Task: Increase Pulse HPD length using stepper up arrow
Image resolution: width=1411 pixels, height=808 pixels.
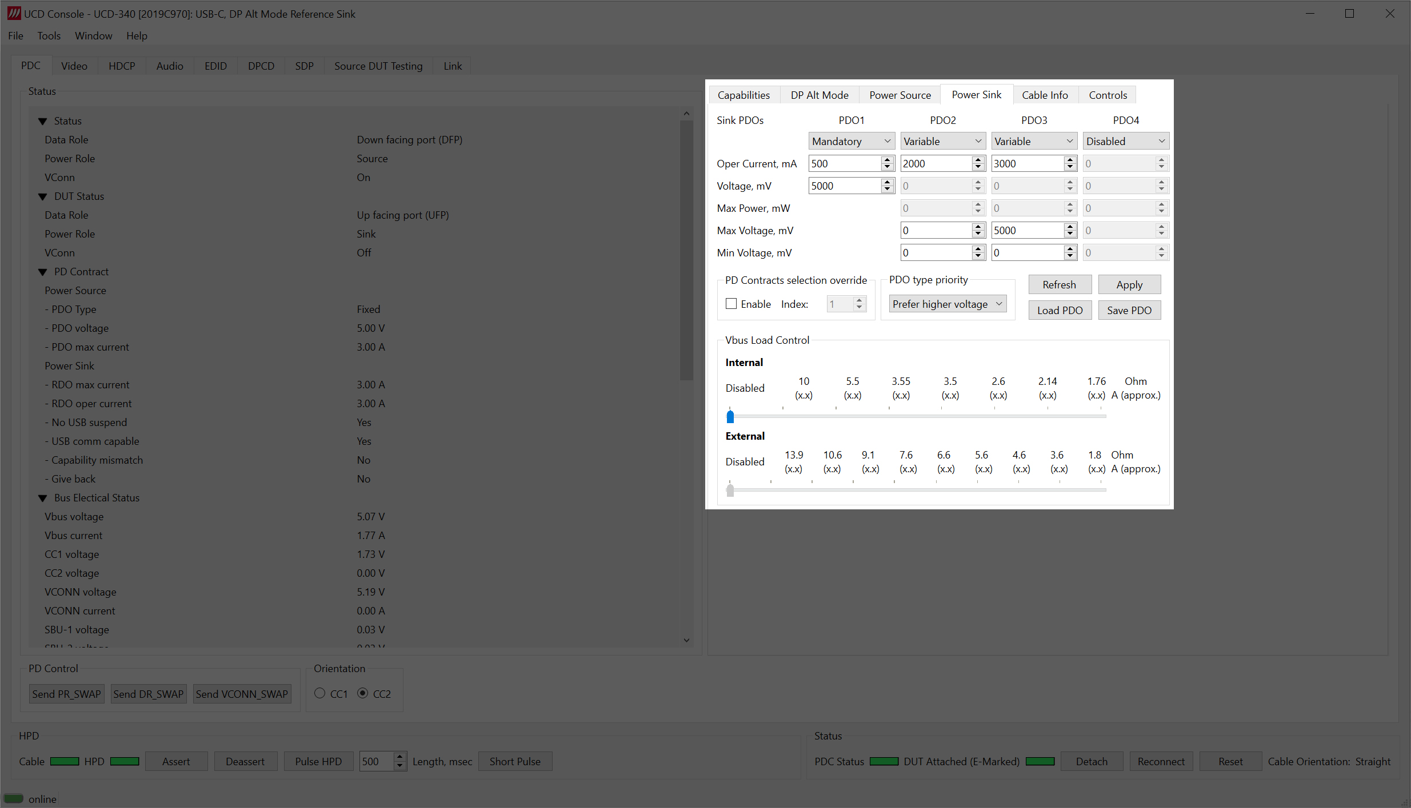Action: coord(399,757)
